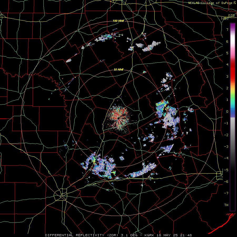Click the DZD legend title

pos(231,16)
